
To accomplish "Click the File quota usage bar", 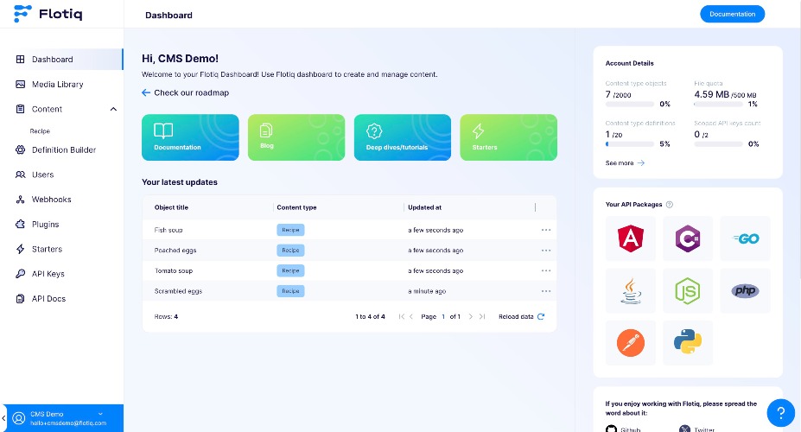I will pyautogui.click(x=718, y=105).
